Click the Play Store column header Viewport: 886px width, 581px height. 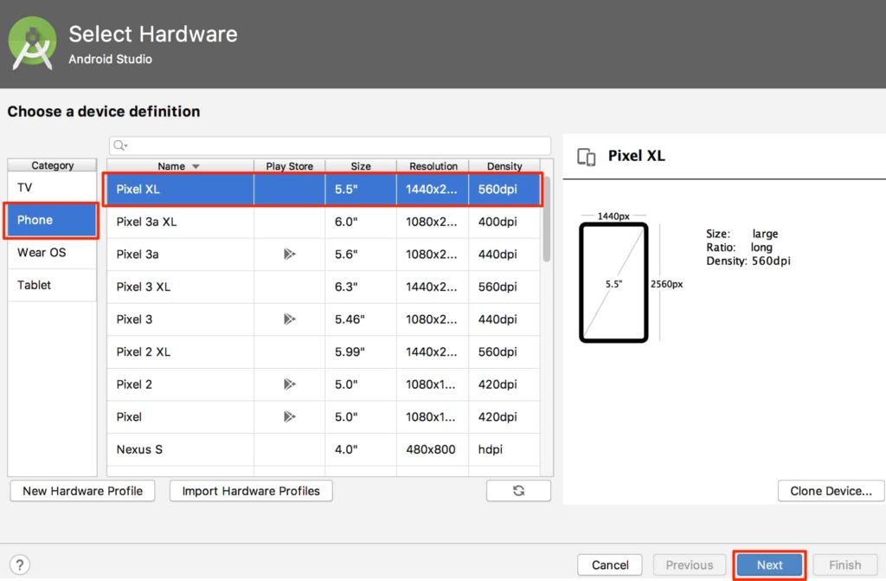coord(289,165)
